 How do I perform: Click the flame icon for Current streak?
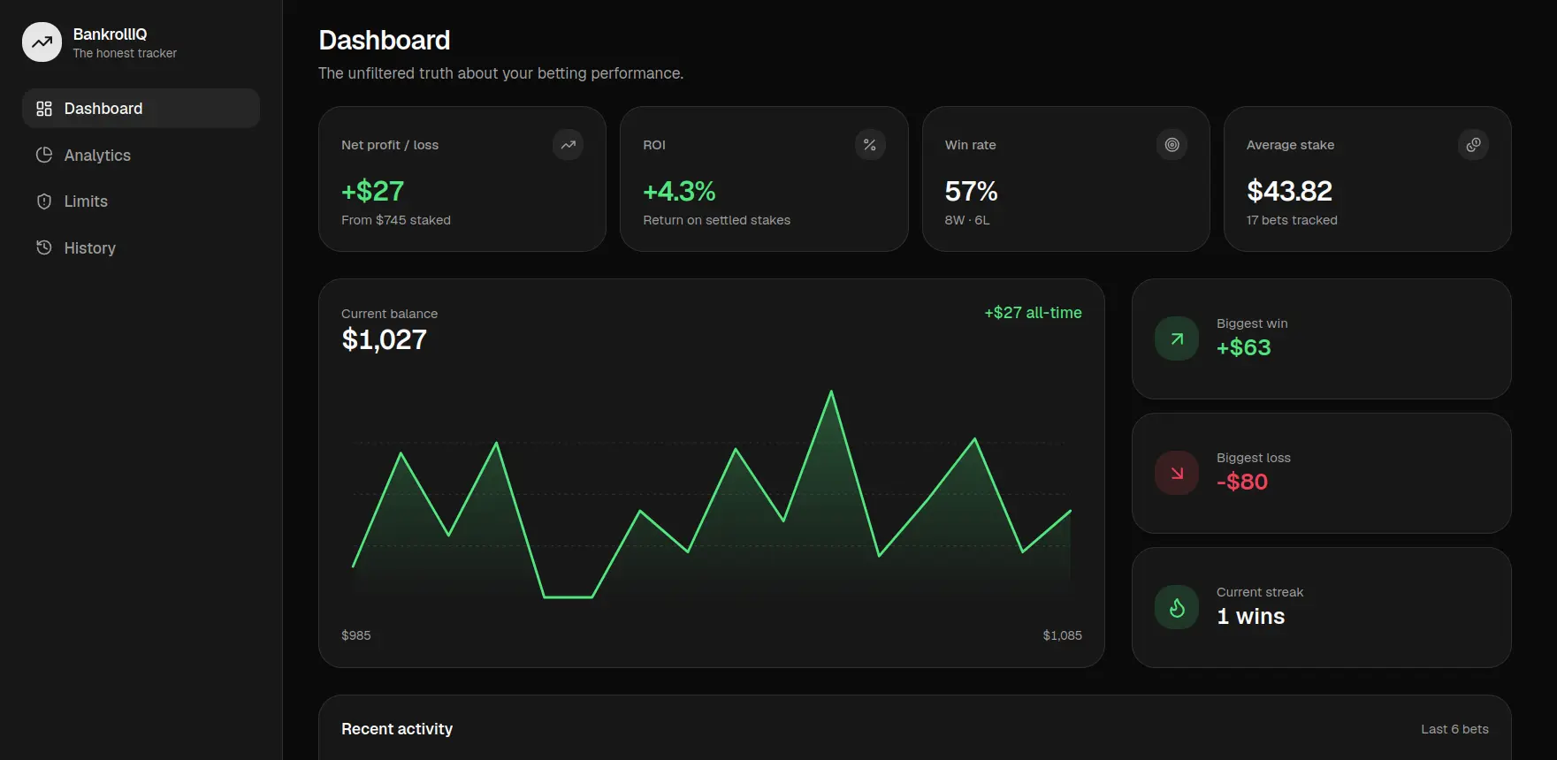coord(1177,607)
